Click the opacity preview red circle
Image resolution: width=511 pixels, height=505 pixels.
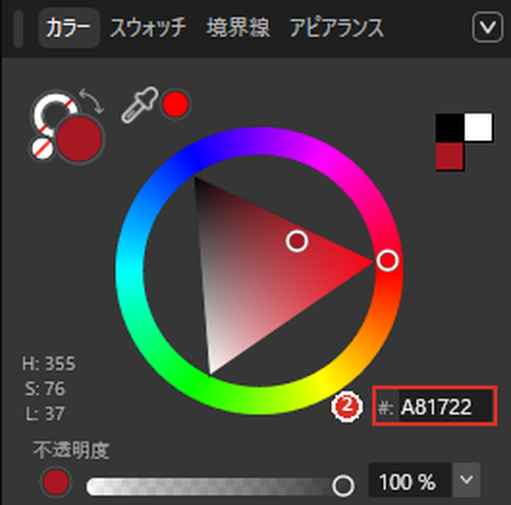coord(56,482)
